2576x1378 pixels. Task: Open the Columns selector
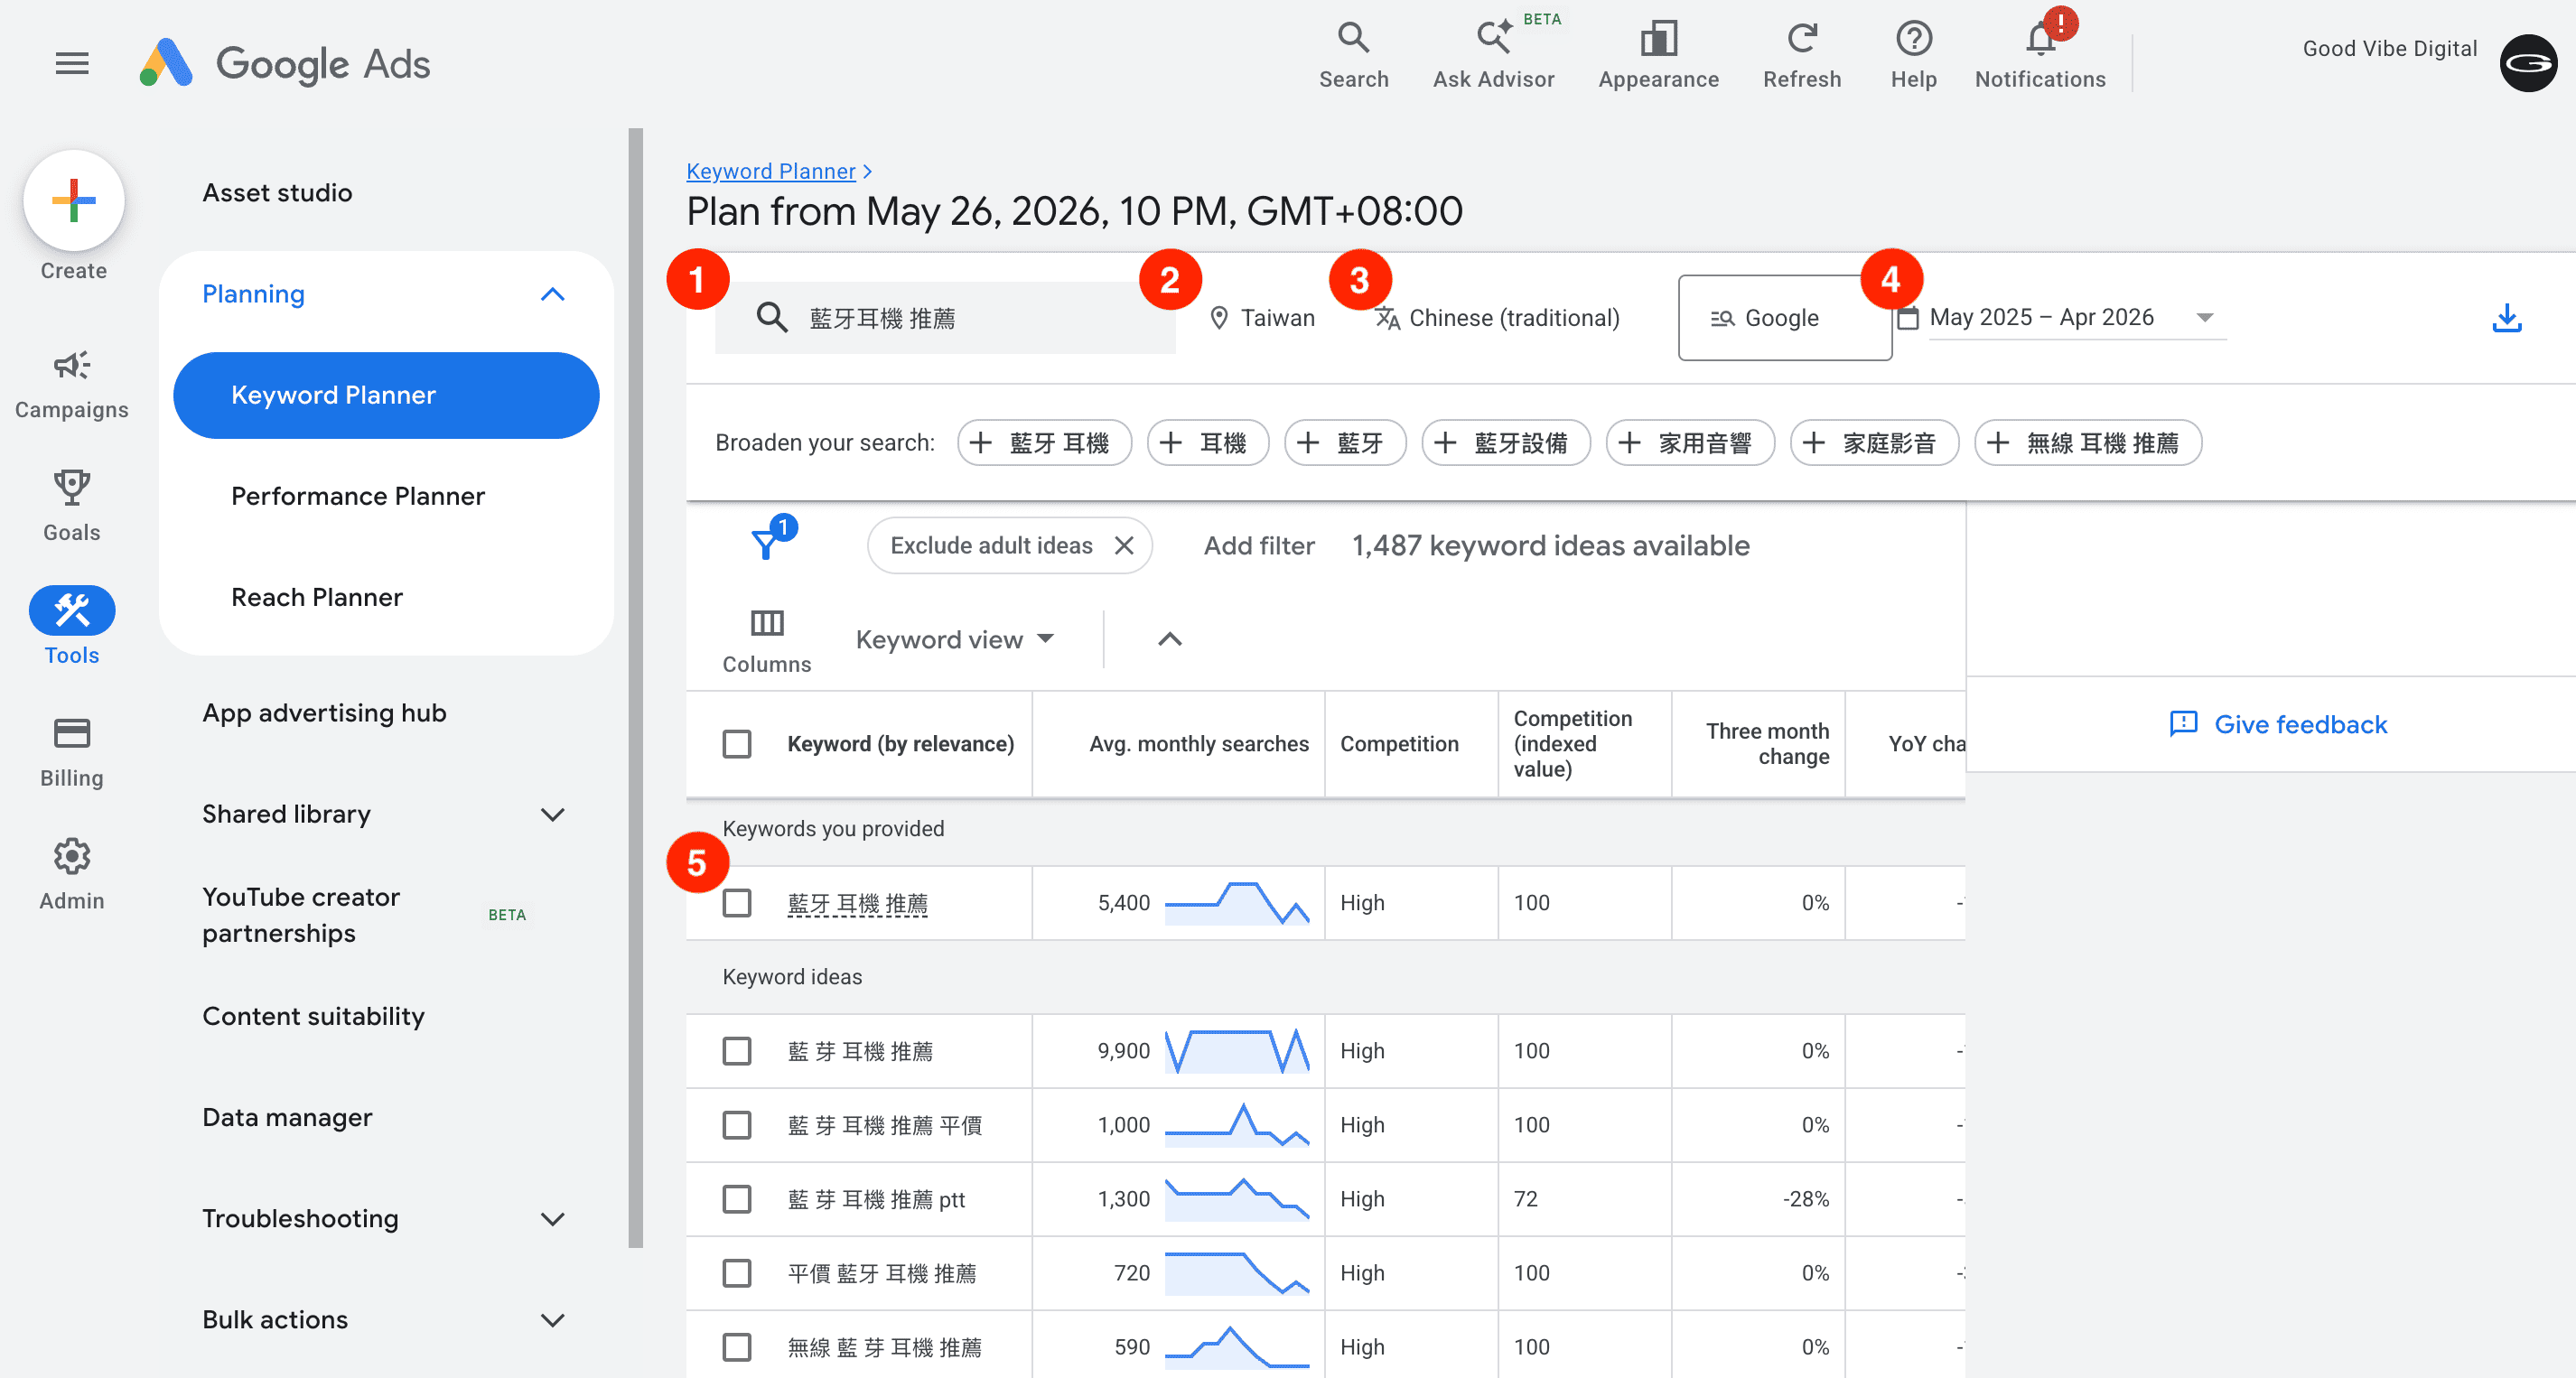pos(766,642)
